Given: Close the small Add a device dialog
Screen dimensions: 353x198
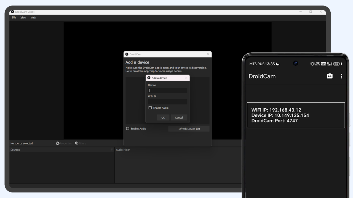Looking at the screenshot, I should pos(186,78).
